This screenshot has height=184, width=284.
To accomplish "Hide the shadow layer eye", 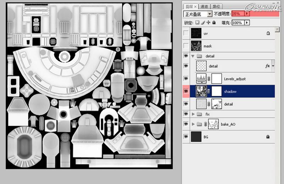I will click(186, 91).
